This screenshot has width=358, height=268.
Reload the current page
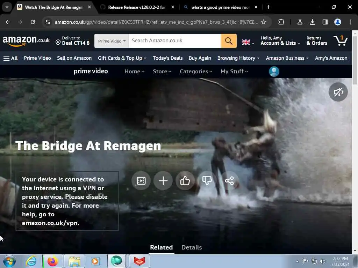(33, 22)
